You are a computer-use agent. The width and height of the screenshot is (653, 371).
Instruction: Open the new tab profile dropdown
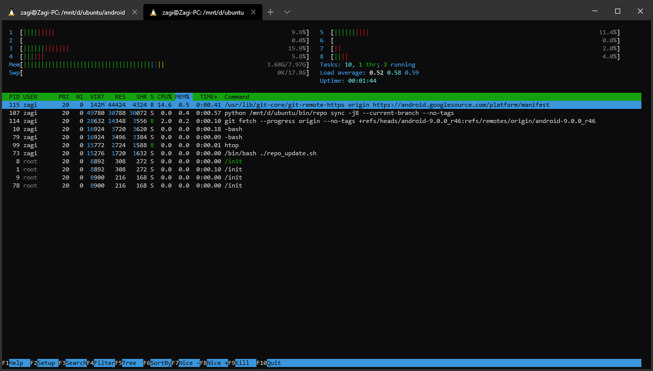(287, 12)
